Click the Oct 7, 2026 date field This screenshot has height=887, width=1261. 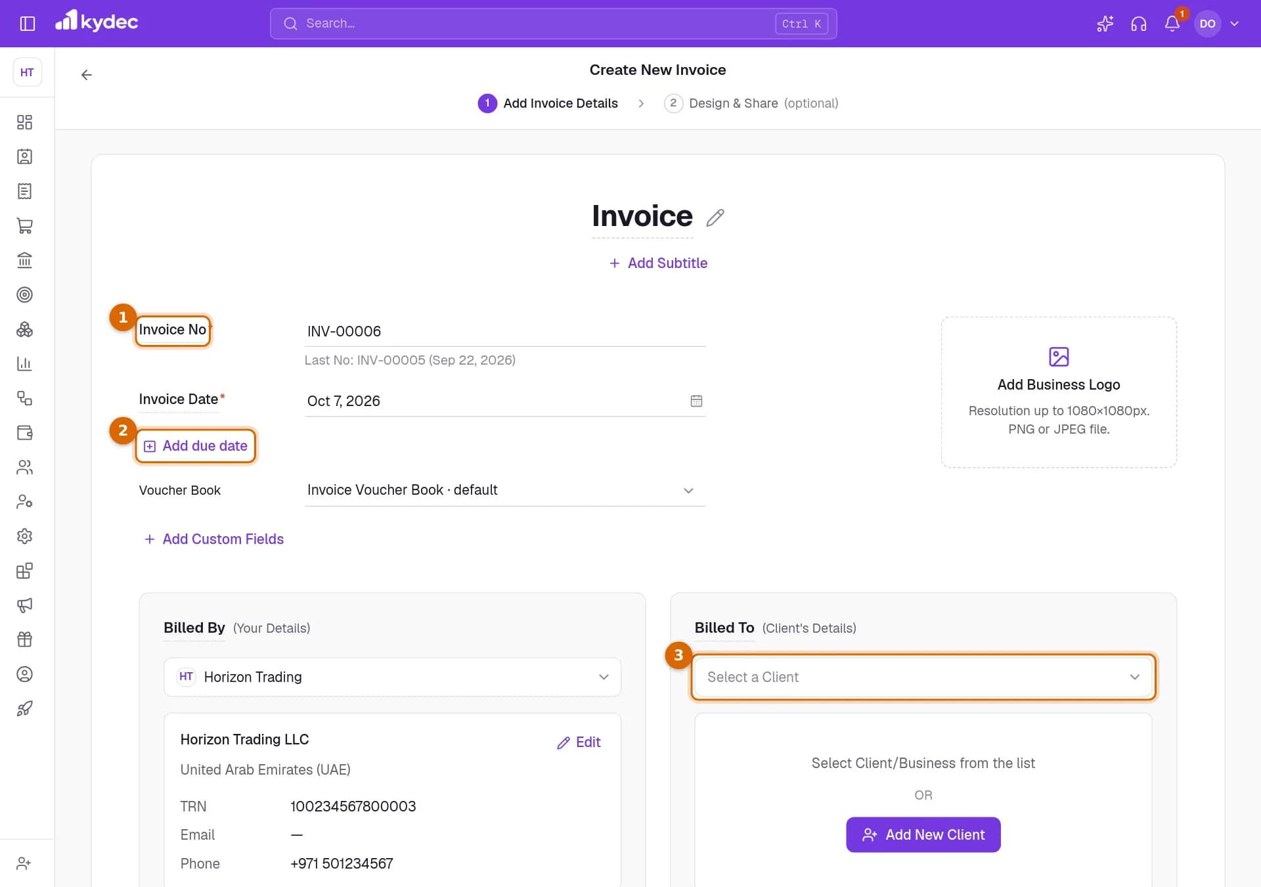click(505, 401)
